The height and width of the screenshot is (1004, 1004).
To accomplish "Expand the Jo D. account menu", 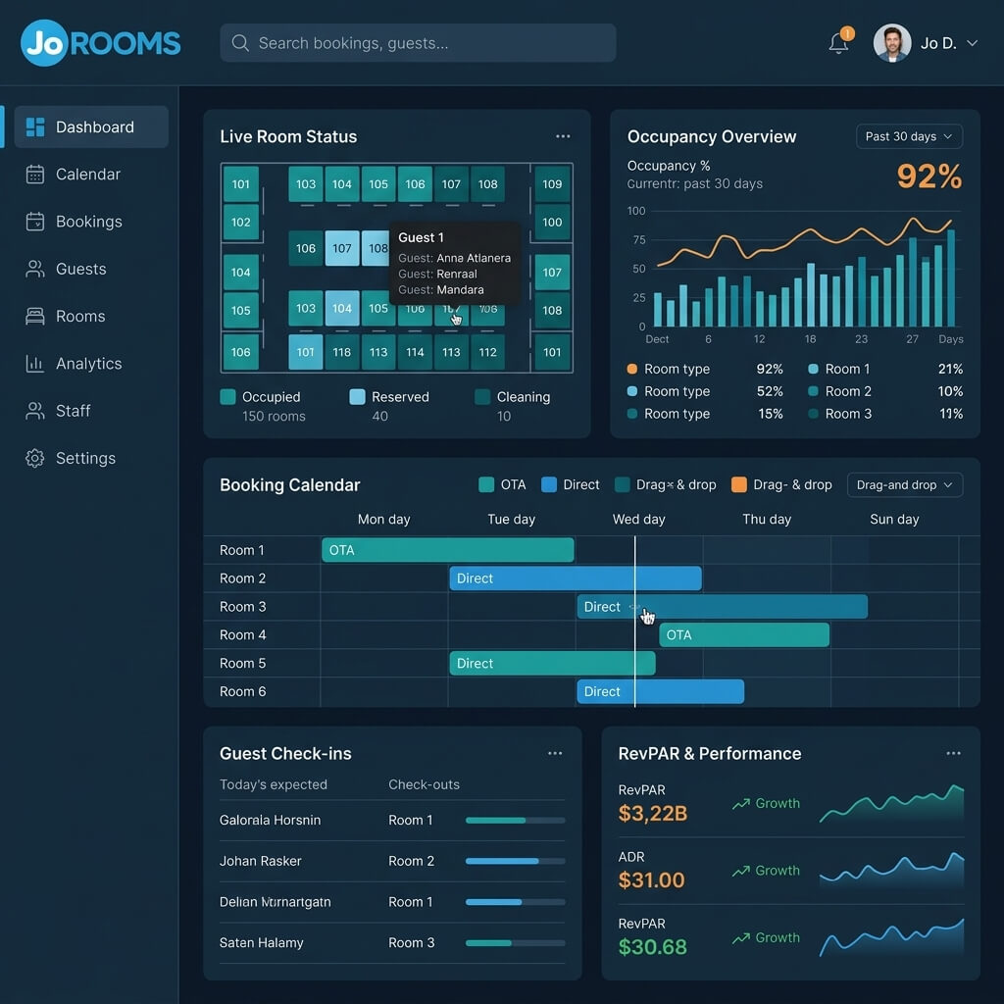I will (x=927, y=43).
